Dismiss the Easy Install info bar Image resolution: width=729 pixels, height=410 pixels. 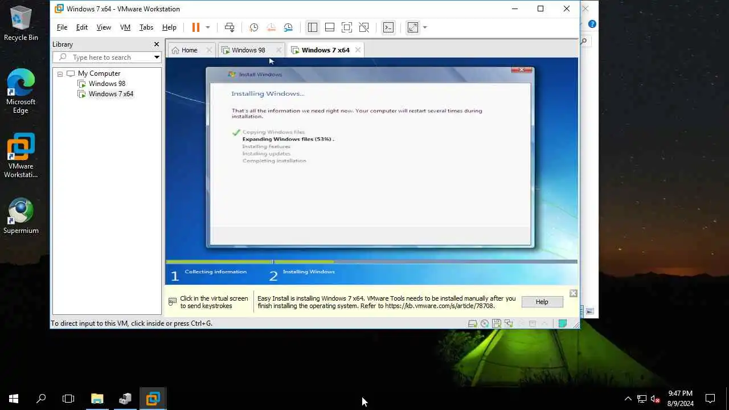(574, 293)
